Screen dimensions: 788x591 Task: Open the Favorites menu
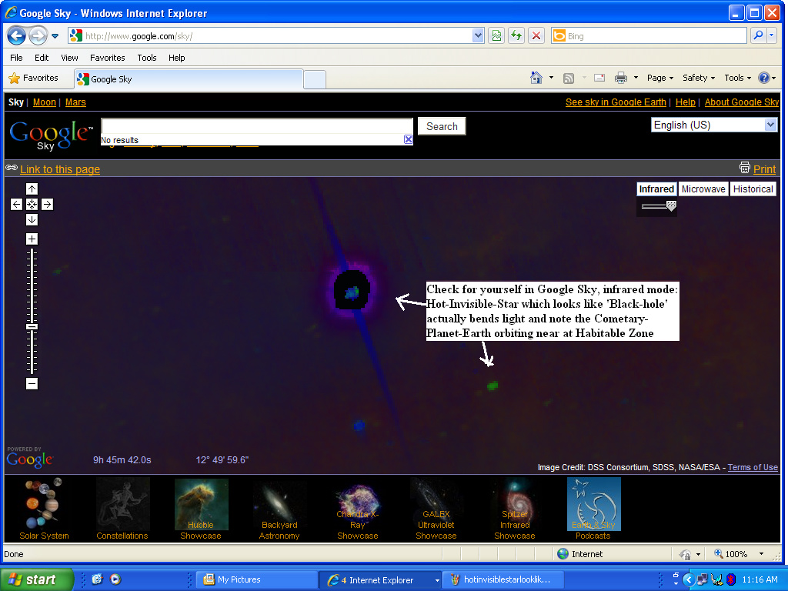tap(108, 58)
